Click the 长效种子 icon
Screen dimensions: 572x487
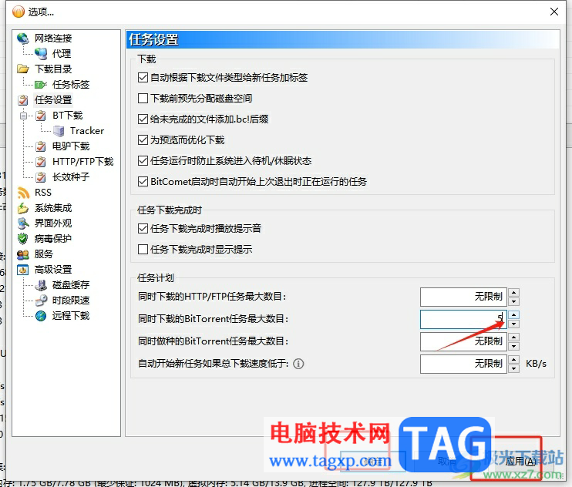click(41, 177)
